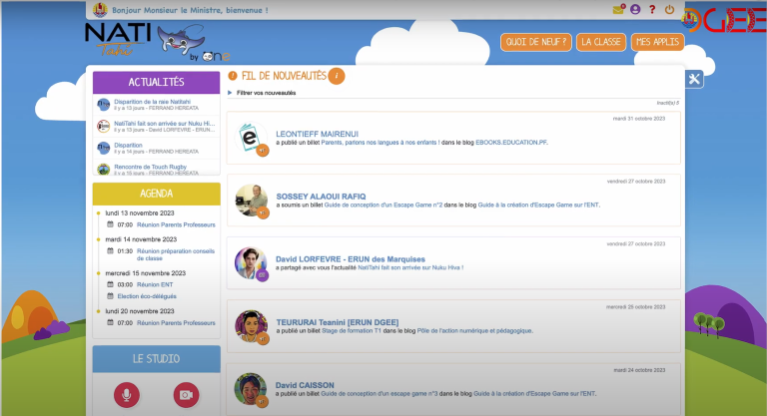767x416 pixels.
Task: Start microphone recording in Le Studio
Action: click(127, 395)
